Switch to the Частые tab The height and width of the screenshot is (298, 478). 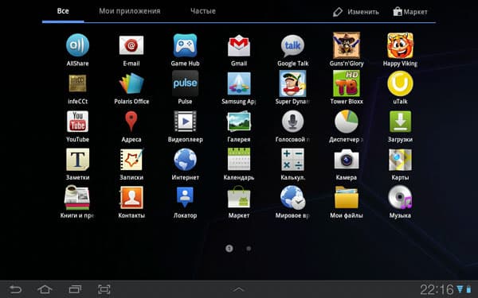point(203,11)
